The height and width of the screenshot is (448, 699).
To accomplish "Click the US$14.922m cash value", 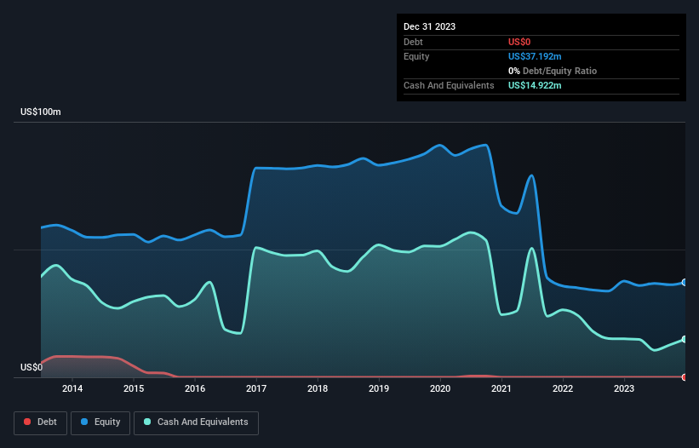I will coord(535,85).
